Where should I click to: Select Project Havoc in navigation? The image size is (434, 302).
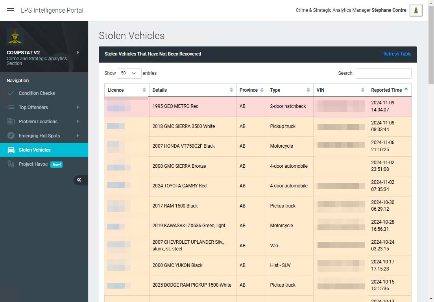(33, 164)
